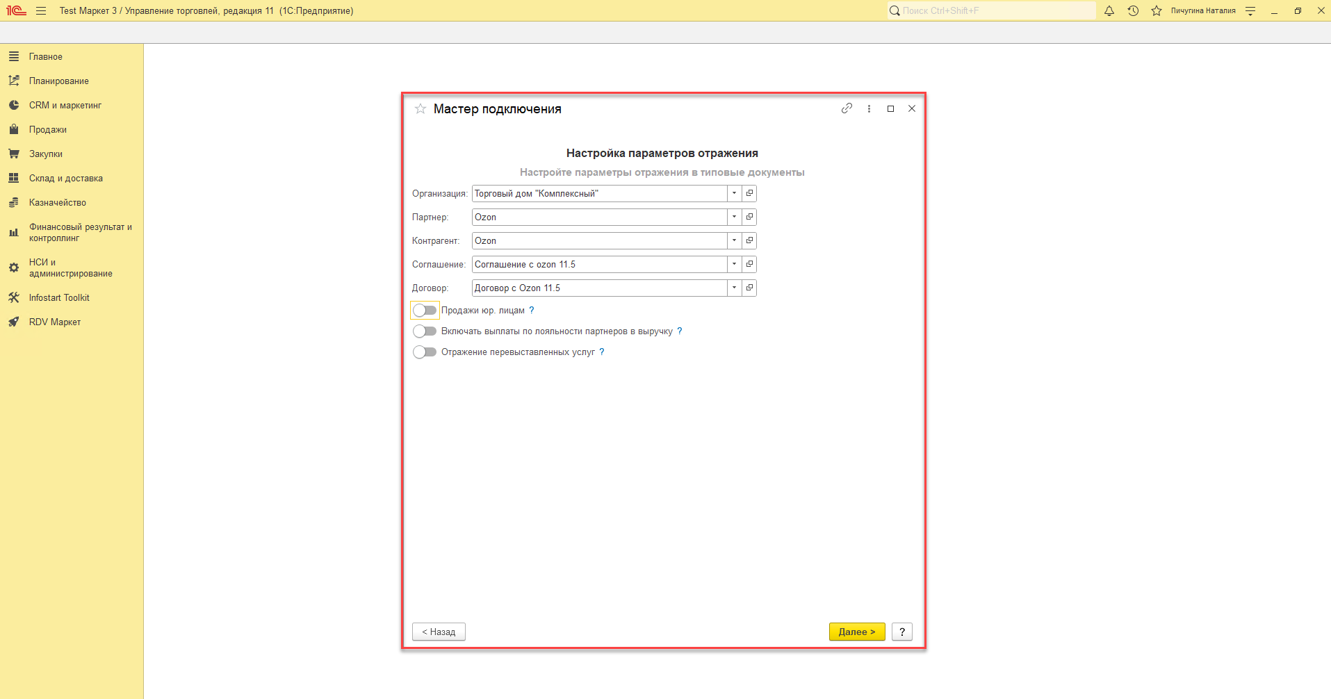1331x699 pixels.
Task: Click the notifications bell icon
Action: [x=1109, y=11]
